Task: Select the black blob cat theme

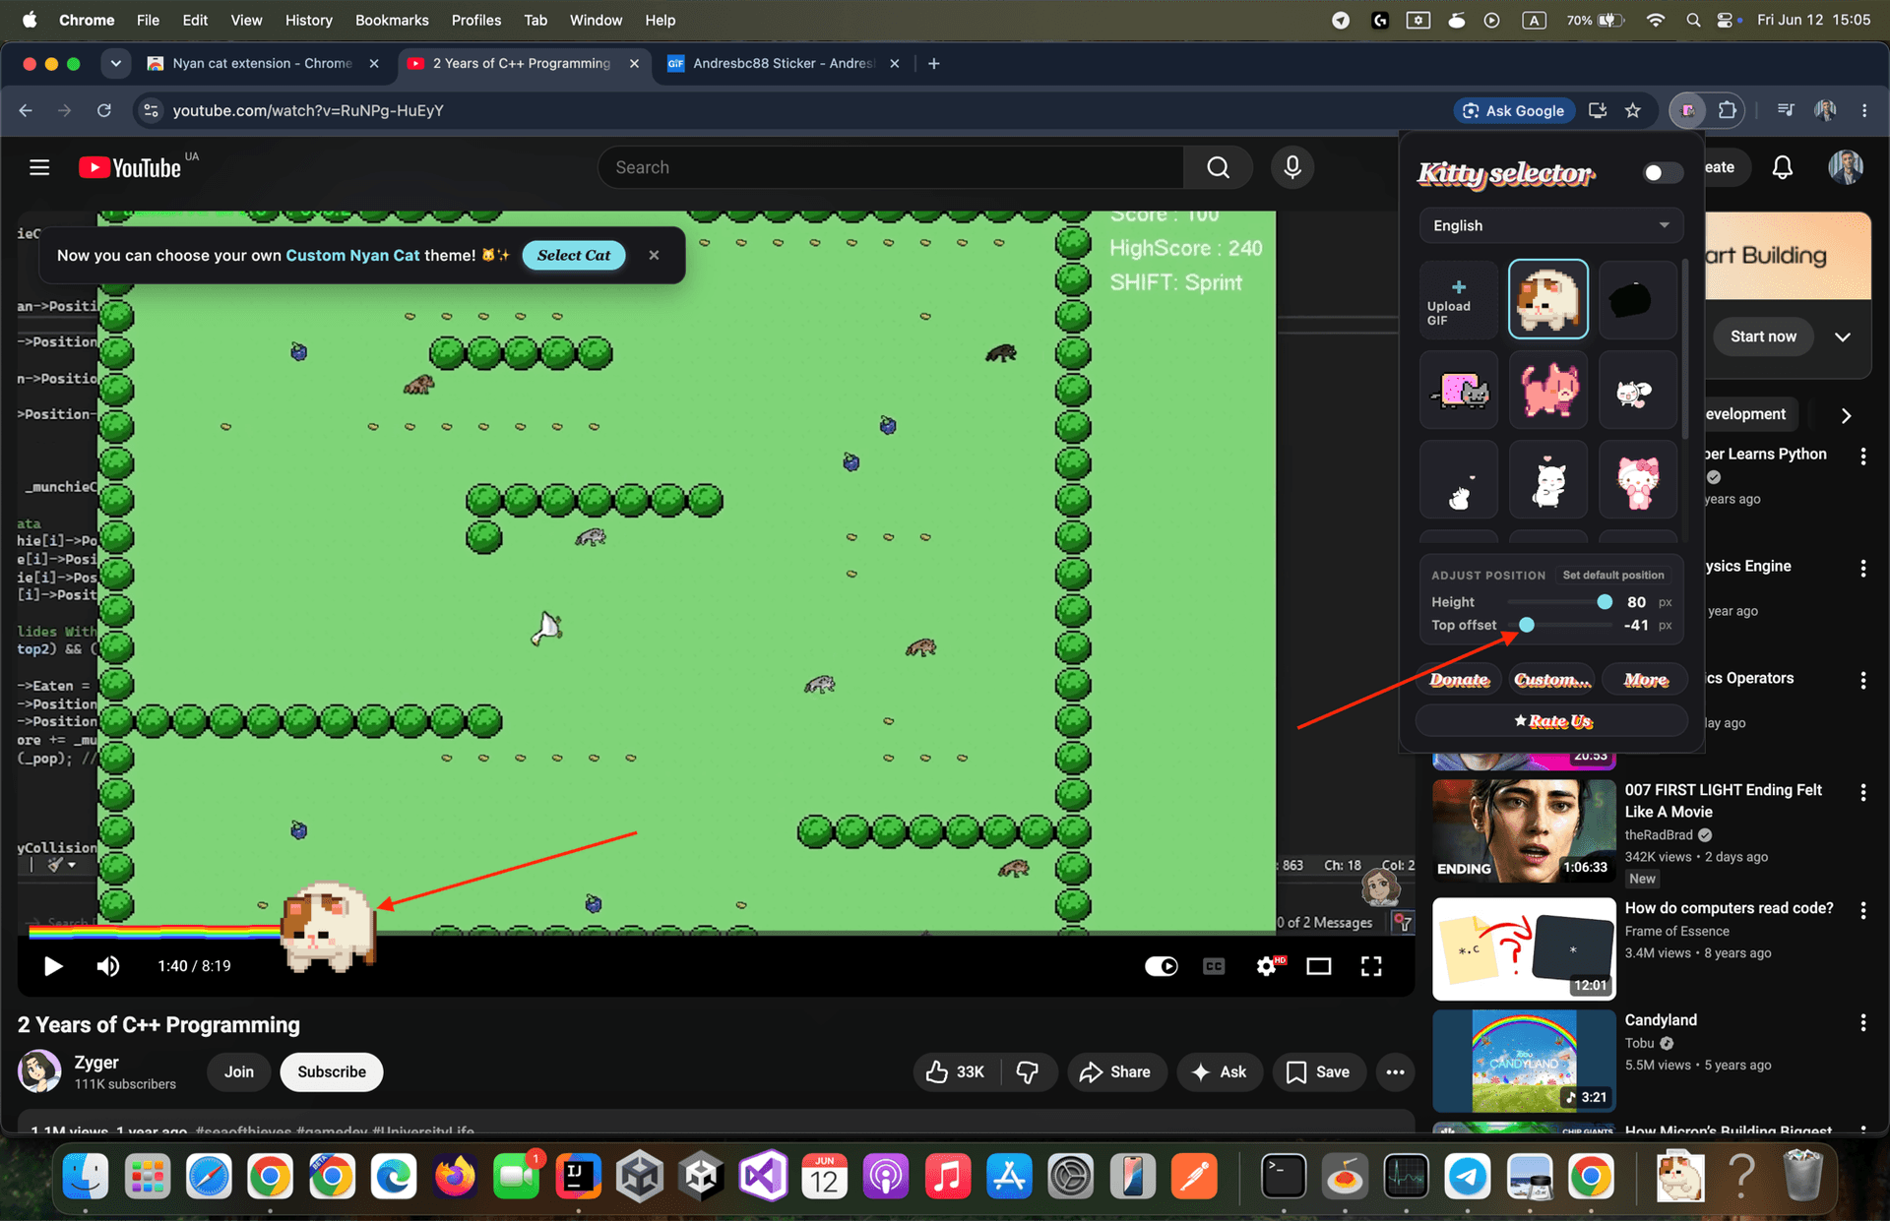Action: pyautogui.click(x=1637, y=300)
